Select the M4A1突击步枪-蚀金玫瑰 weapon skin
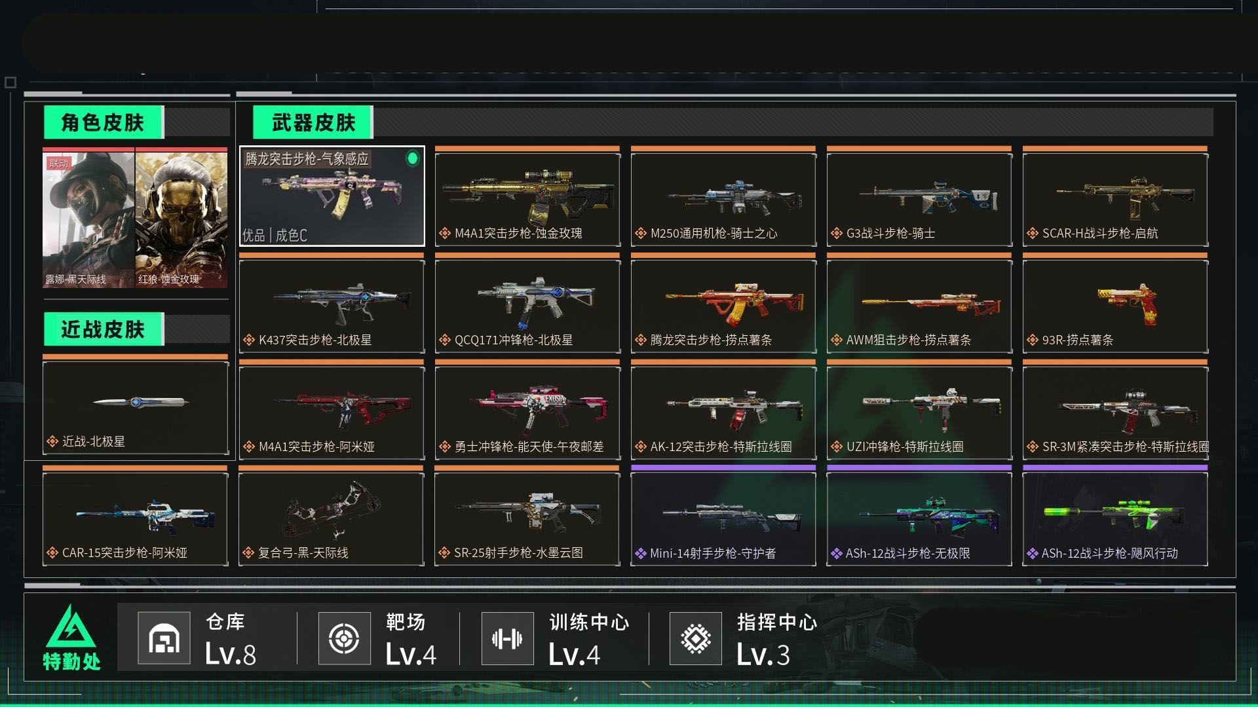The height and width of the screenshot is (707, 1258). [x=527, y=196]
